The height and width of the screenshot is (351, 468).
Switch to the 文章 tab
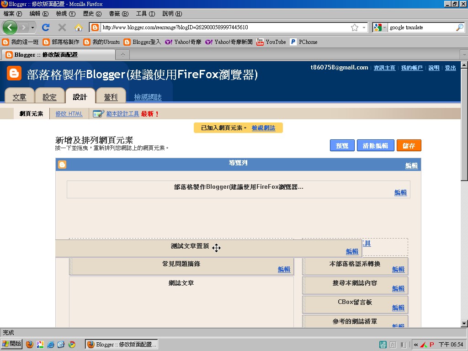click(x=19, y=96)
